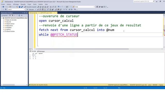
Task: Open the Affichage menu
Action: [x=16, y=4]
